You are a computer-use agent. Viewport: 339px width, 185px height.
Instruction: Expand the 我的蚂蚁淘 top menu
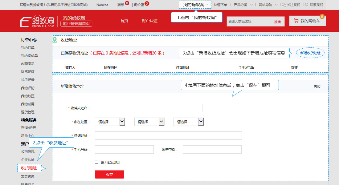[x=195, y=5]
